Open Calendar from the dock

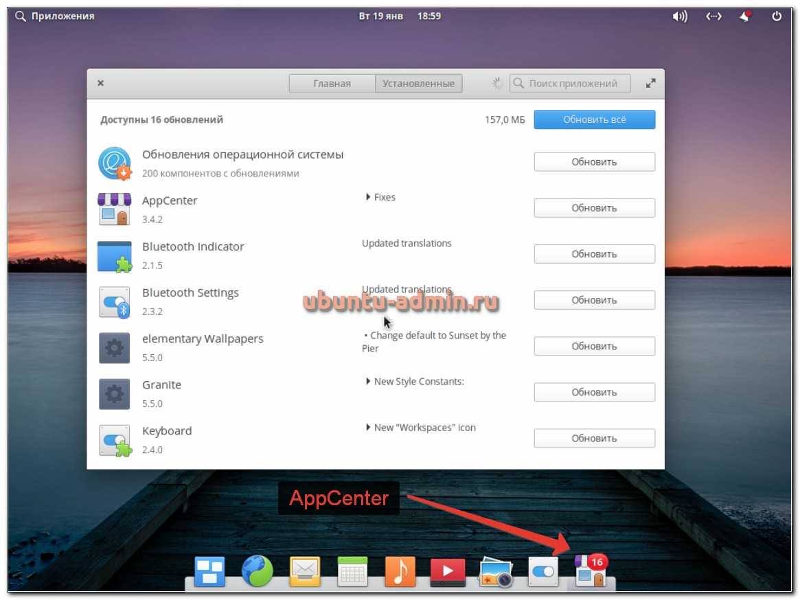(353, 571)
